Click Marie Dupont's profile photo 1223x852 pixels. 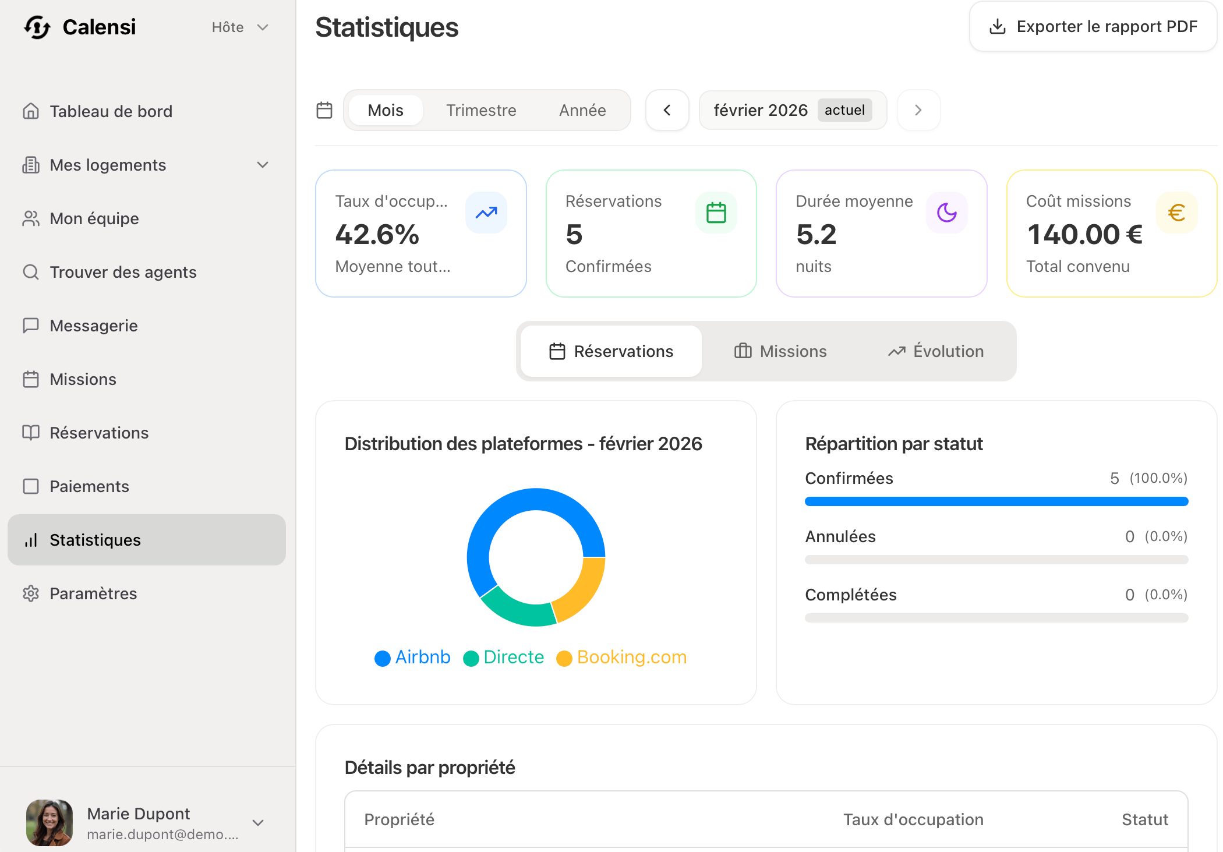50,822
